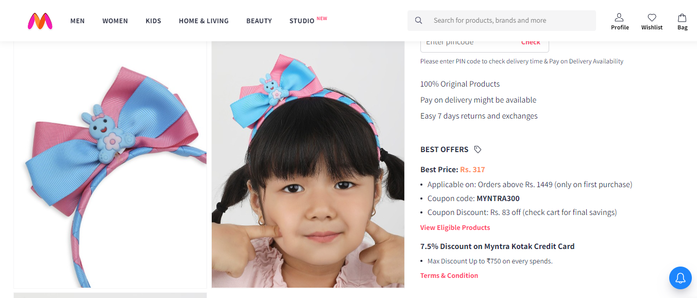Click the Myntra logo icon
Viewport: 697px width, 298px height.
[x=40, y=21]
